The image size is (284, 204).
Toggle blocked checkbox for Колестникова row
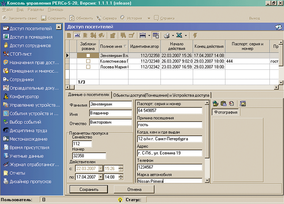88,61
